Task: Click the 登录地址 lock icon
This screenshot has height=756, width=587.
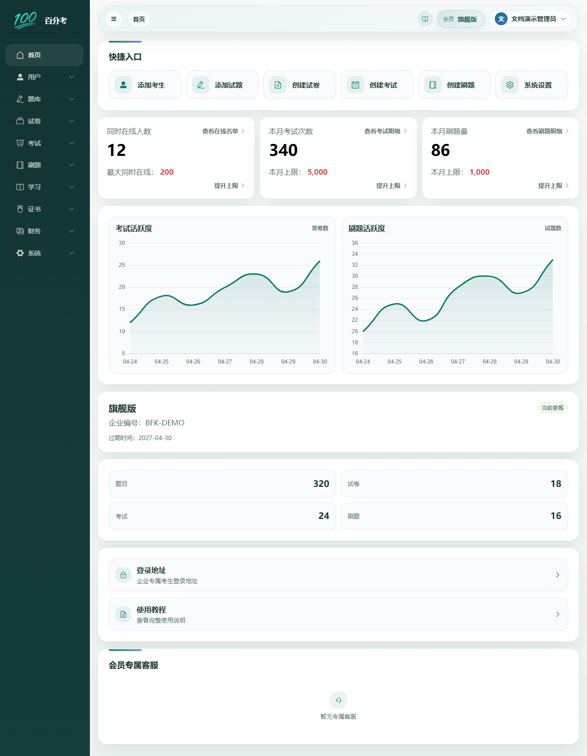Action: (123, 575)
